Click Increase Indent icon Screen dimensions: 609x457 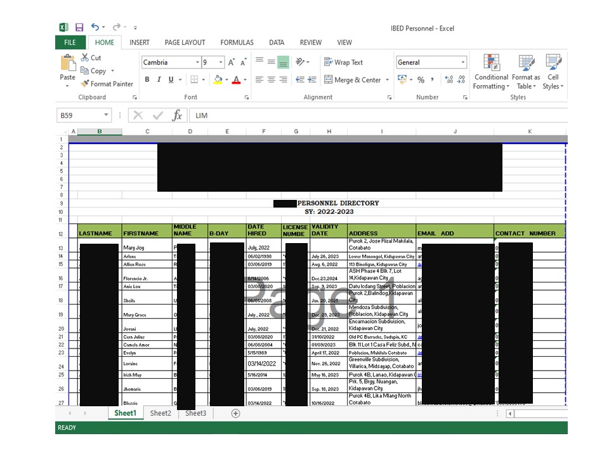click(312, 80)
